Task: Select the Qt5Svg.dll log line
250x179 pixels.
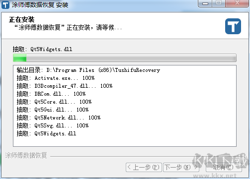Action: [53, 125]
